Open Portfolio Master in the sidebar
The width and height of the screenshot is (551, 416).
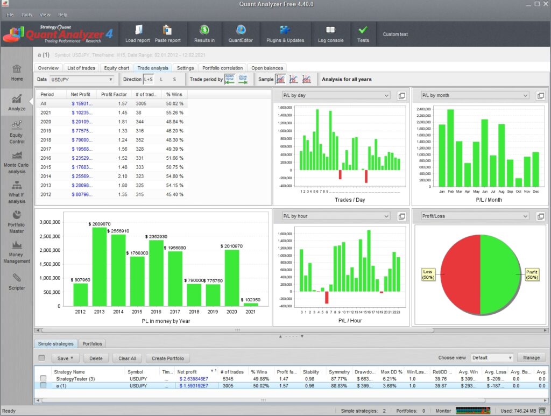click(17, 222)
